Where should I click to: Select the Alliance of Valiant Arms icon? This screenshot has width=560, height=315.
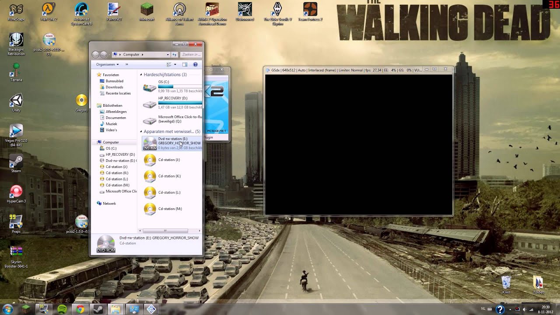pos(179,14)
